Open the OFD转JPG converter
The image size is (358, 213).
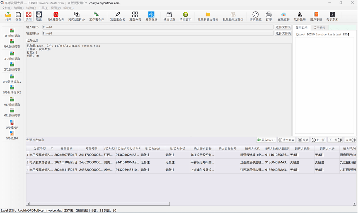pos(12,135)
